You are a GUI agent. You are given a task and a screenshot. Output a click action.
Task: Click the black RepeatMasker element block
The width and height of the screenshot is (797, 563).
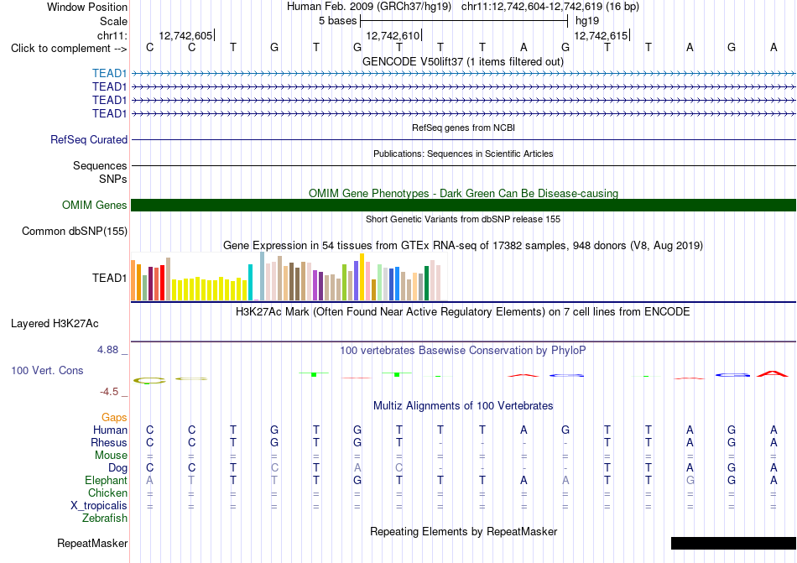[733, 543]
